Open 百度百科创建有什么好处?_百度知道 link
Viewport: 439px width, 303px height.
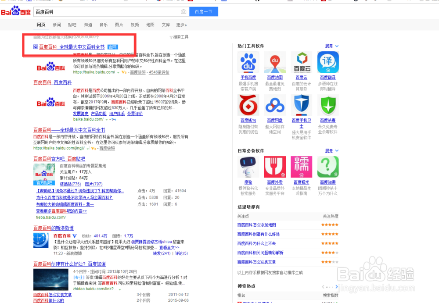coord(69,264)
